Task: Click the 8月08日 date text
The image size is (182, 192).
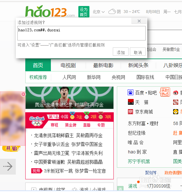Action: pyautogui.click(x=153, y=12)
